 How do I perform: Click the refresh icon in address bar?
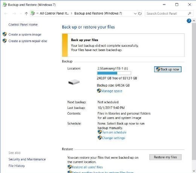[x=140, y=14]
